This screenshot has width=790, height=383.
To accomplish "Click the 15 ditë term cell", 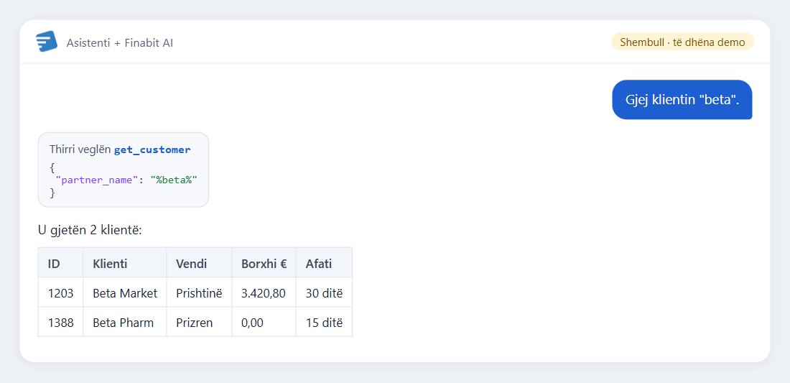I will tap(324, 321).
